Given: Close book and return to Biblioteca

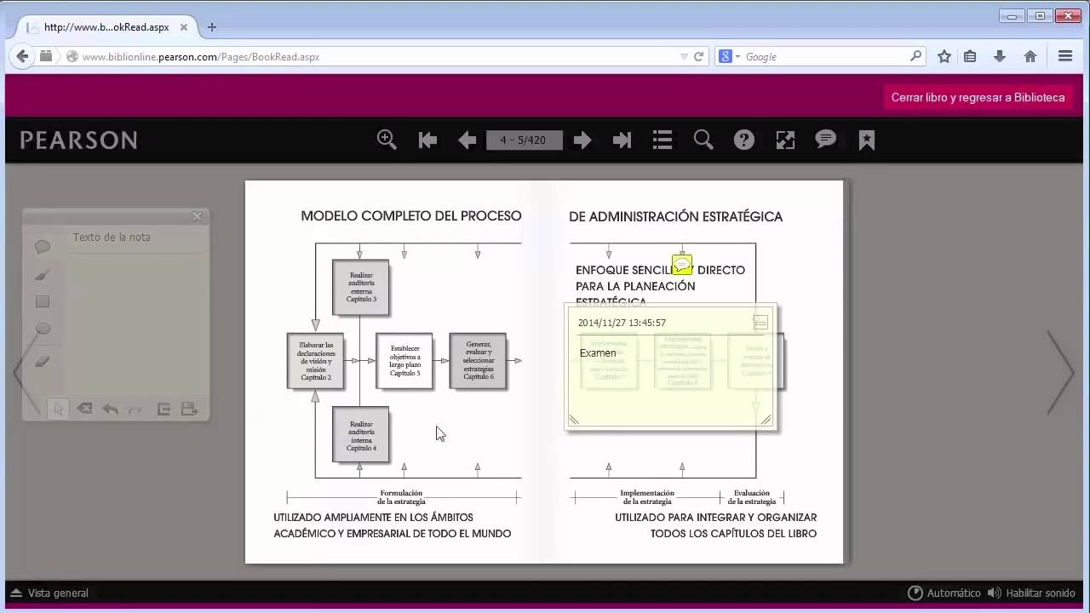Looking at the screenshot, I should click(978, 97).
